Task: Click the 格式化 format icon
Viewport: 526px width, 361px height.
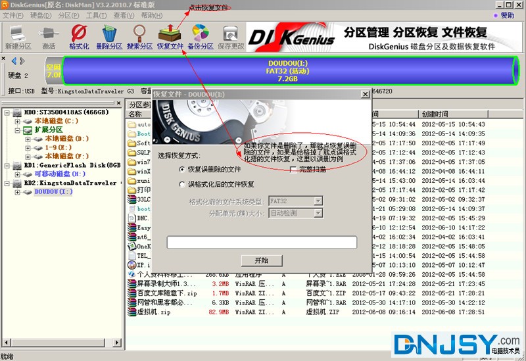Action: [79, 37]
